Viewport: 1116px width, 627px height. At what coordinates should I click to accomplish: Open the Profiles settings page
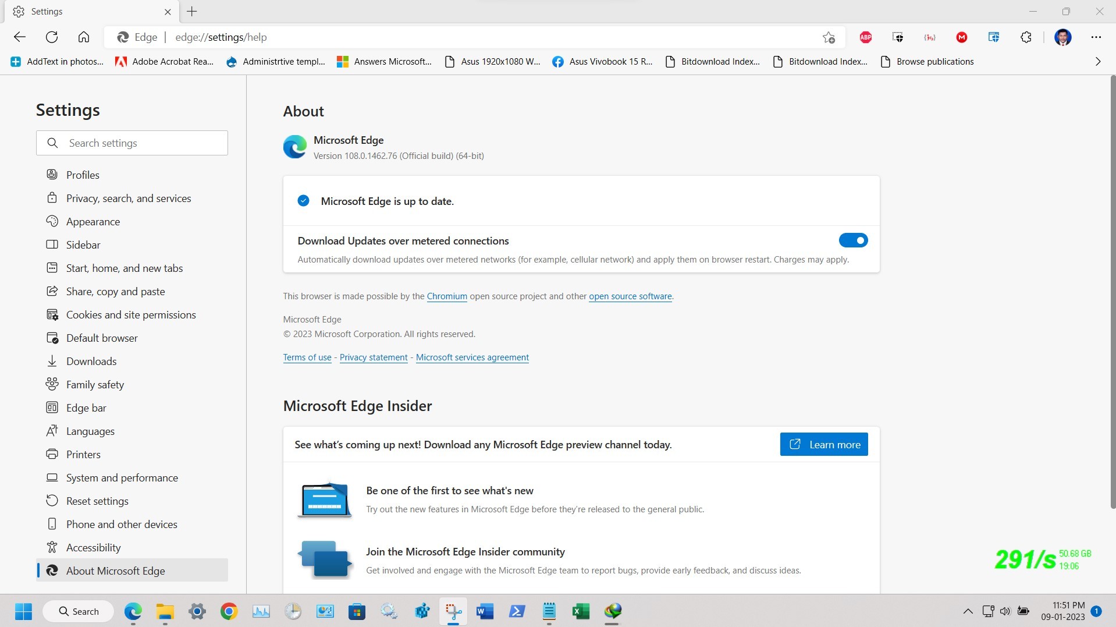pyautogui.click(x=132, y=175)
